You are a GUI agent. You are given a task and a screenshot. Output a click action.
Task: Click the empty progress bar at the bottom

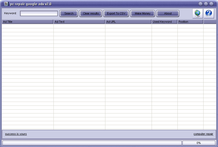pos(92,143)
